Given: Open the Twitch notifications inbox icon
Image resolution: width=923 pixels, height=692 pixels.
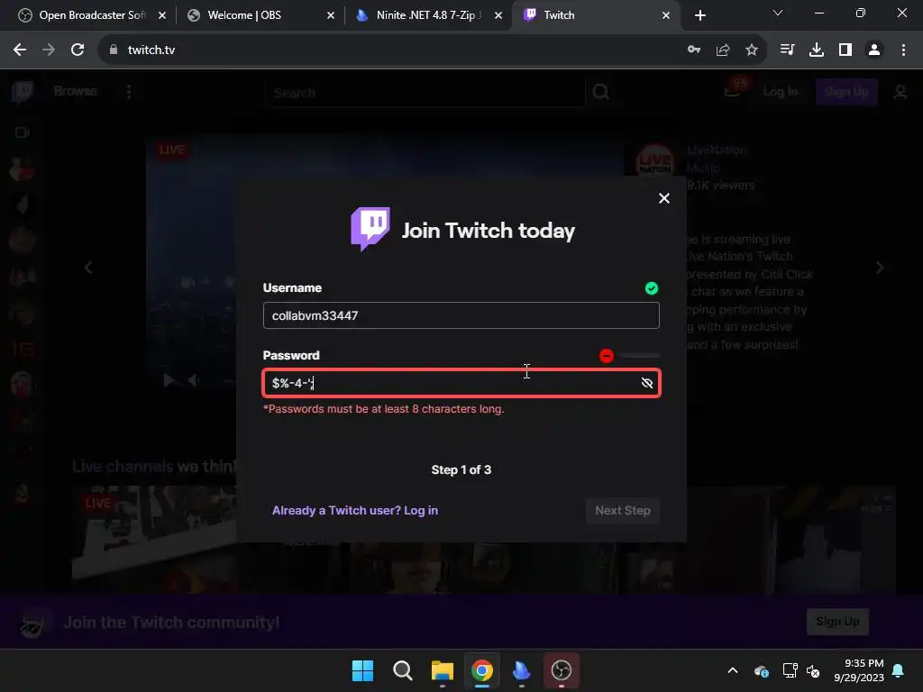Looking at the screenshot, I should click(732, 91).
